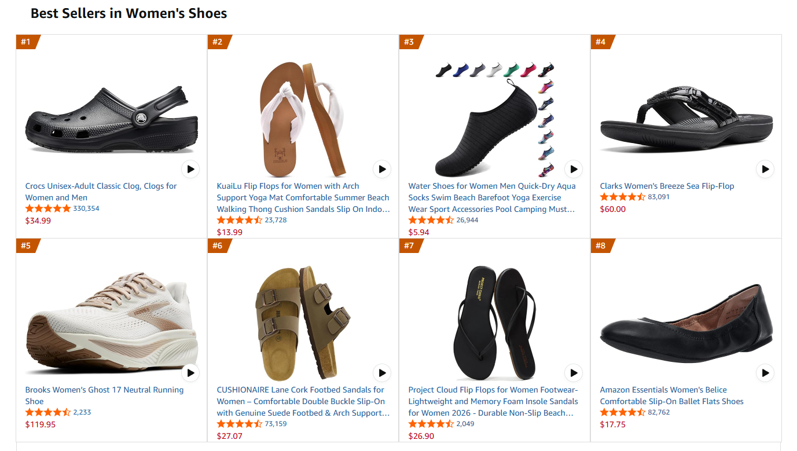Click the #2 best seller rank badge
This screenshot has width=797, height=451.
pyautogui.click(x=218, y=42)
